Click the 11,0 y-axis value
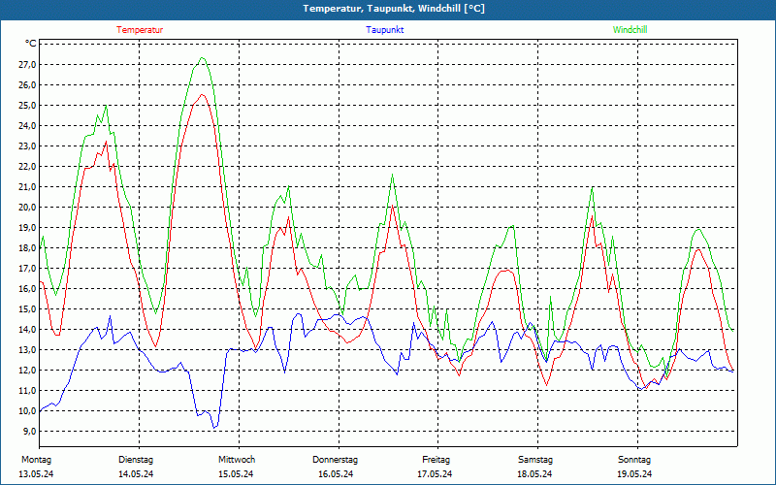 [x=28, y=390]
